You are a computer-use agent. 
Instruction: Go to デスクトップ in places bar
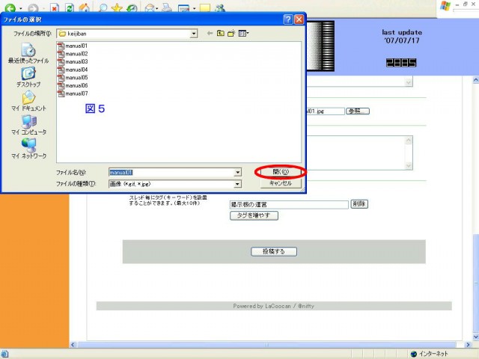pos(27,76)
